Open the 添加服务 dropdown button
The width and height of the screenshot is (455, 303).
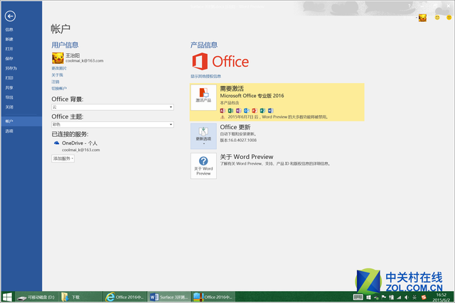coord(63,158)
